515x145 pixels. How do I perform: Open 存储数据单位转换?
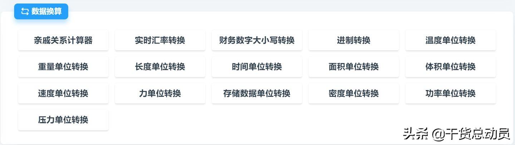(x=257, y=93)
